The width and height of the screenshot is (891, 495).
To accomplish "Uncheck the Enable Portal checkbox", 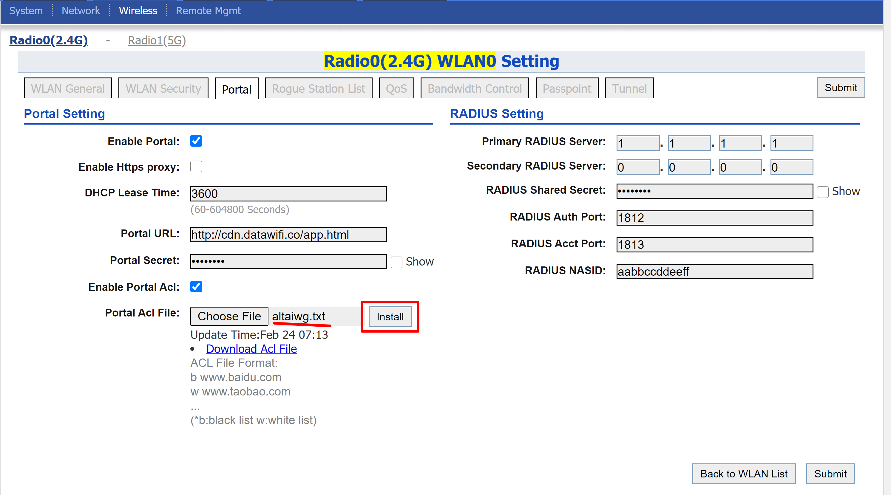I will 196,141.
